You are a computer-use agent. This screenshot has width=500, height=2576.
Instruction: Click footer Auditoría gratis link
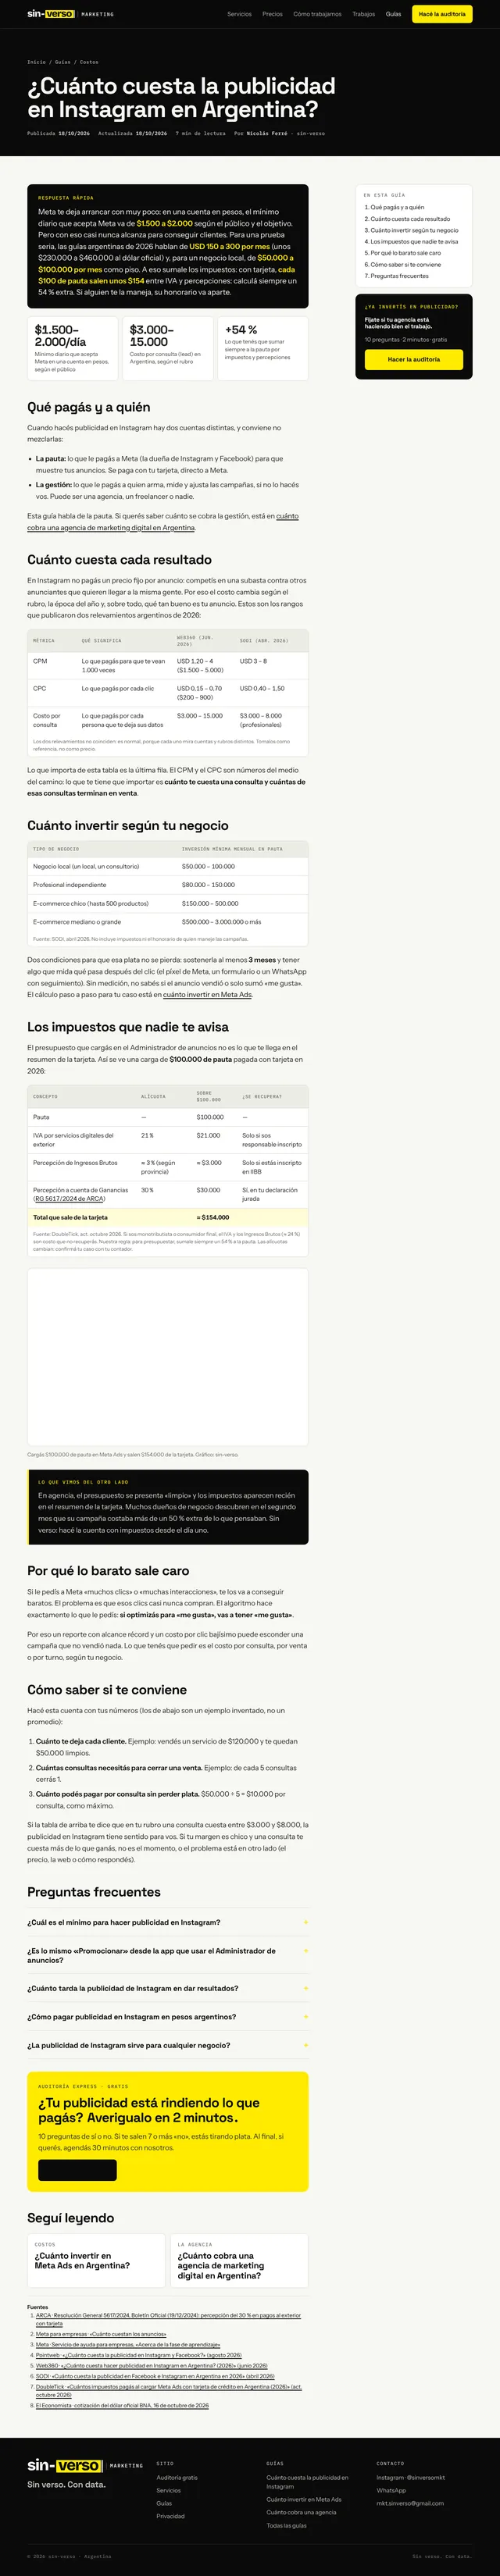(x=177, y=2477)
